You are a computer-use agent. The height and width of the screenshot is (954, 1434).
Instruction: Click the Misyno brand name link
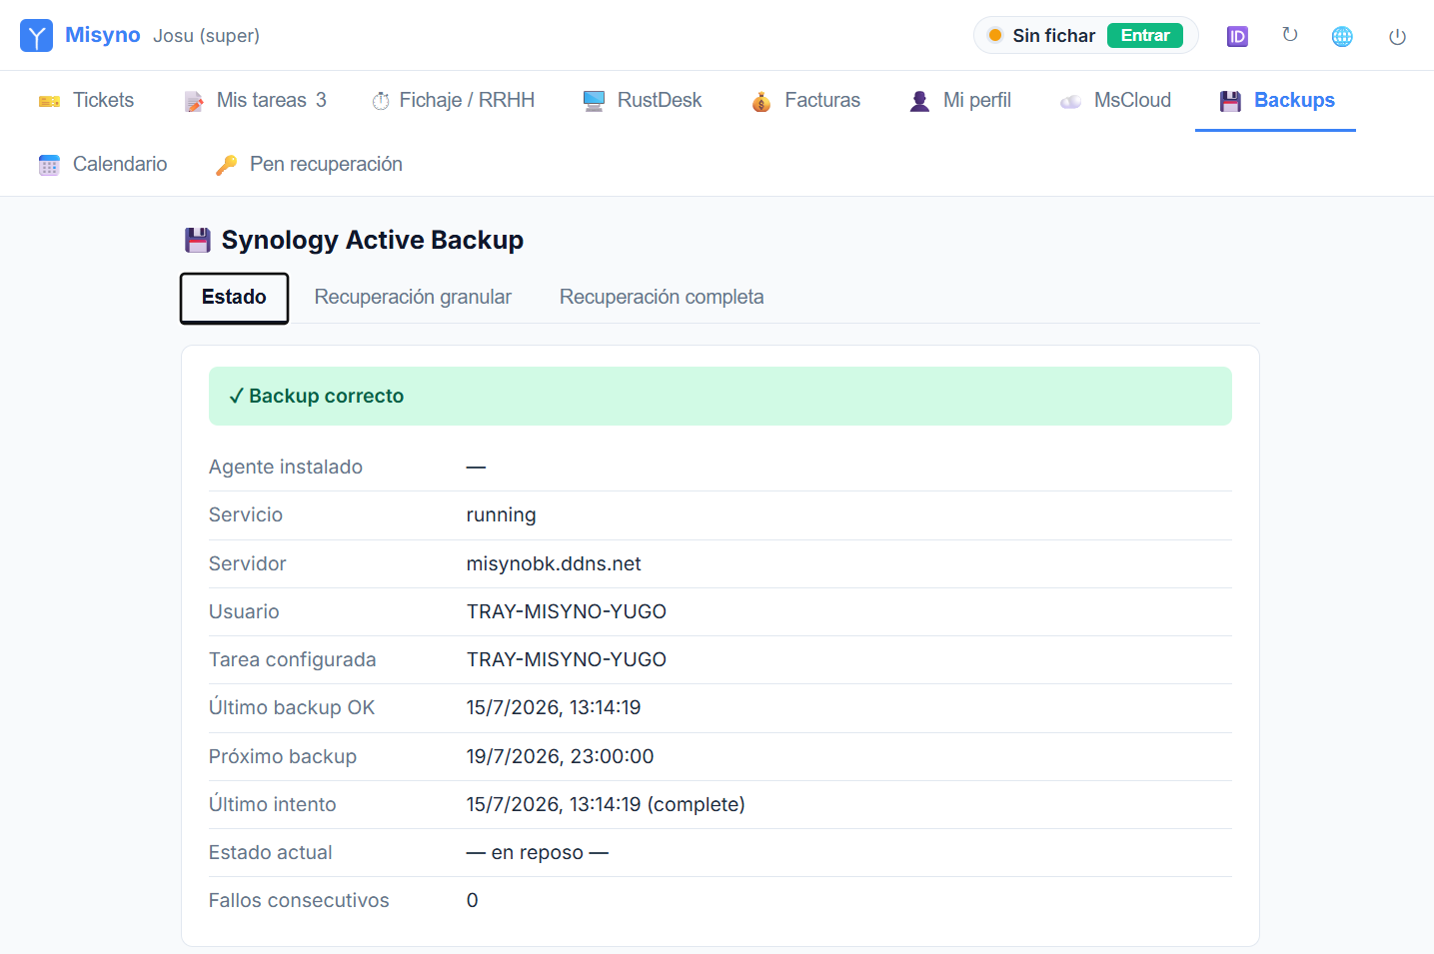coord(103,35)
